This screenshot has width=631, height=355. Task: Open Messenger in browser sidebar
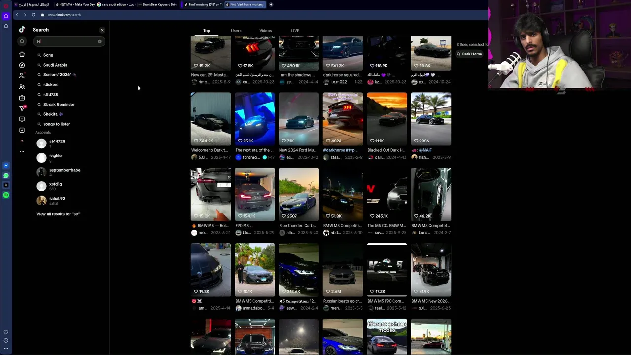coord(6,166)
